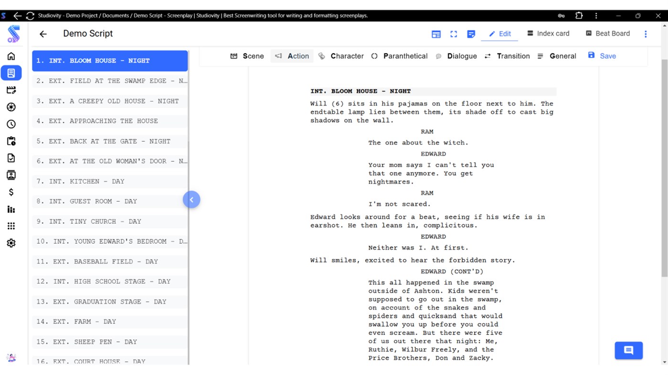Switch to the Edit tab
668x375 pixels.
coord(499,34)
